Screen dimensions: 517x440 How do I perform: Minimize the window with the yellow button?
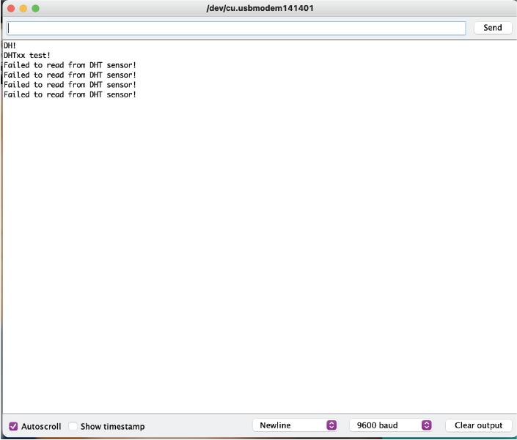click(x=23, y=9)
